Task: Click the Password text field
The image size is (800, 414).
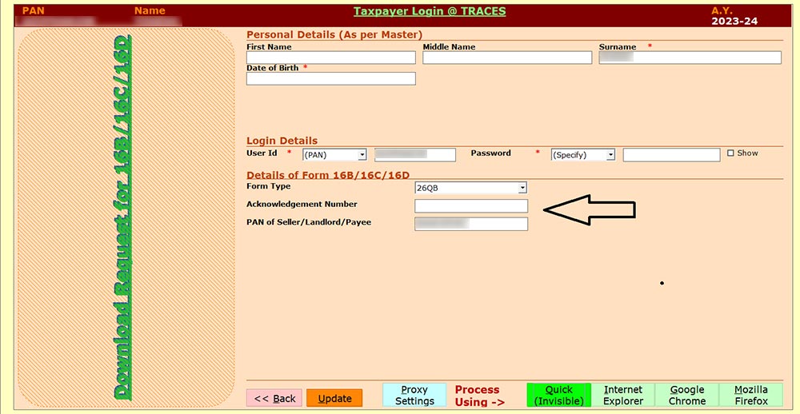Action: (x=671, y=155)
